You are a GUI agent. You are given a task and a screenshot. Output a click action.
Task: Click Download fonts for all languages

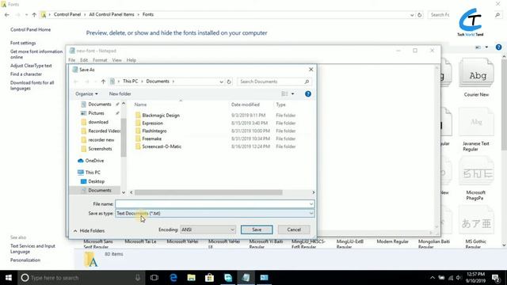(32, 85)
